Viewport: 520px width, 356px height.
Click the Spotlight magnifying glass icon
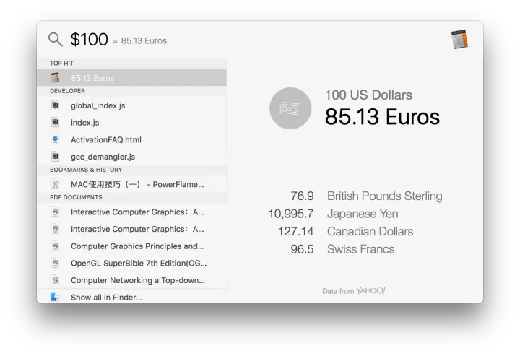[x=56, y=40]
